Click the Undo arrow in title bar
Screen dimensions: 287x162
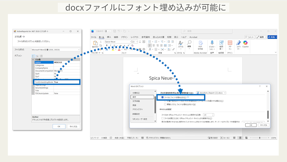click(119, 31)
